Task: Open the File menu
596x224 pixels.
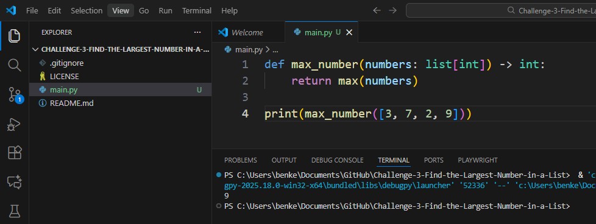Action: tap(32, 10)
